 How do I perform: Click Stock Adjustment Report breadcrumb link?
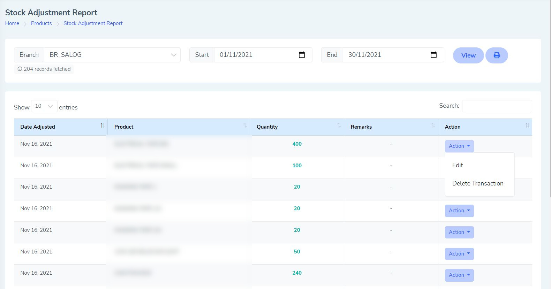point(93,23)
